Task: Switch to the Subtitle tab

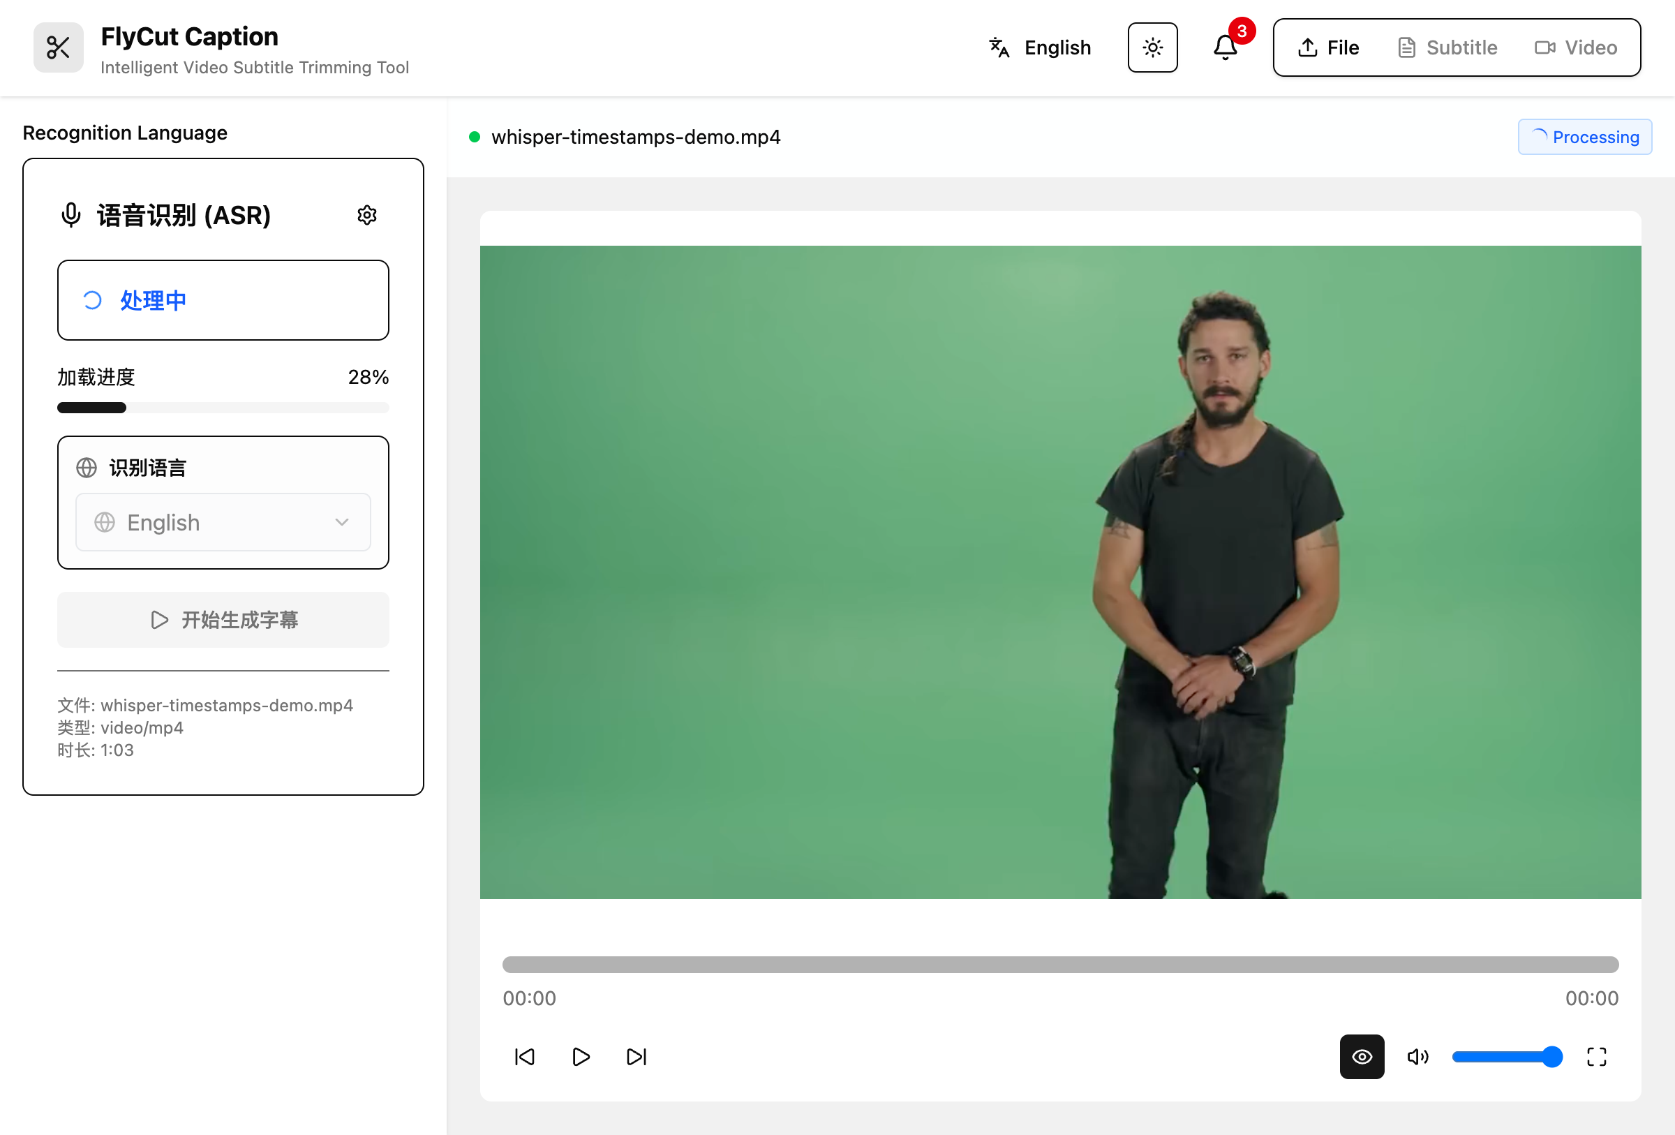Action: click(x=1447, y=47)
